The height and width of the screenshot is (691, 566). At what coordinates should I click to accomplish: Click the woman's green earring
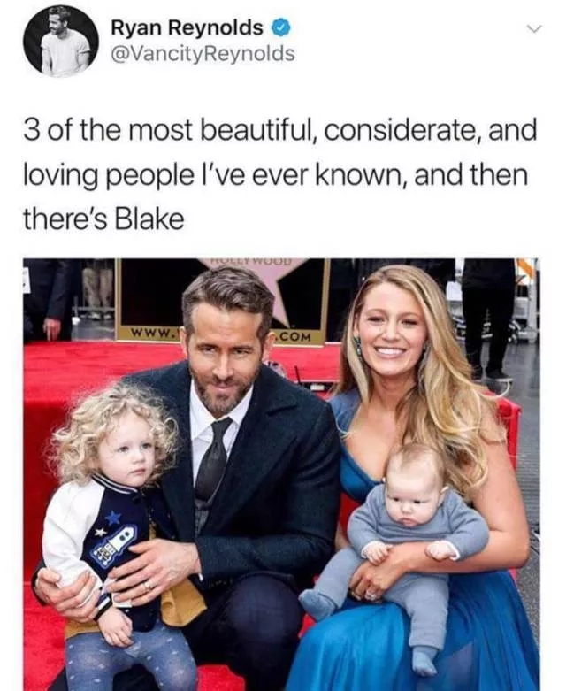pos(357,347)
